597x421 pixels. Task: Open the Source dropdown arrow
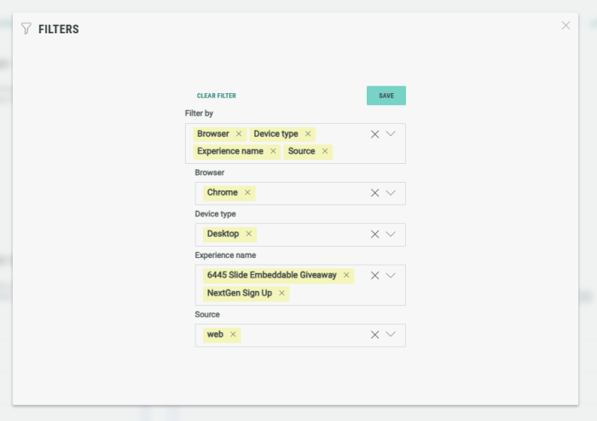coord(391,335)
